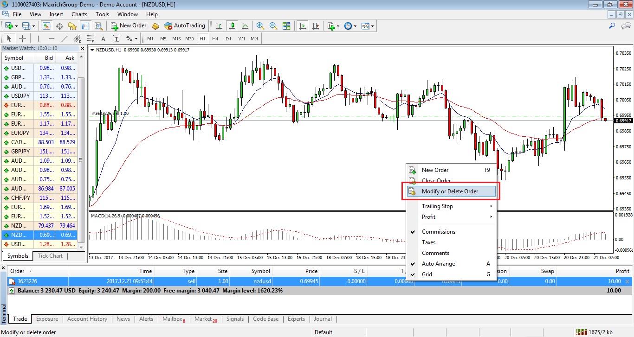Set timeframe to D1
This screenshot has width=634, height=337.
[x=228, y=38]
